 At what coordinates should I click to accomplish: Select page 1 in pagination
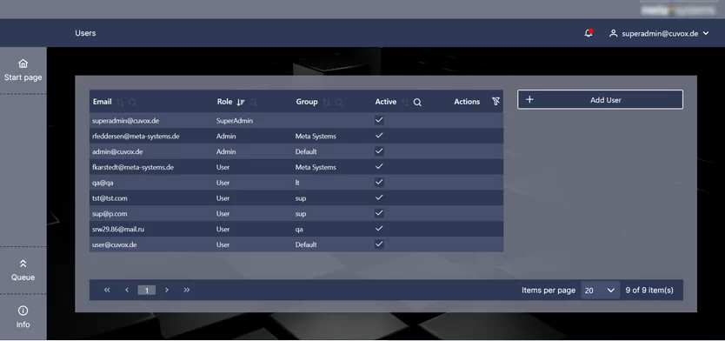[x=147, y=290]
